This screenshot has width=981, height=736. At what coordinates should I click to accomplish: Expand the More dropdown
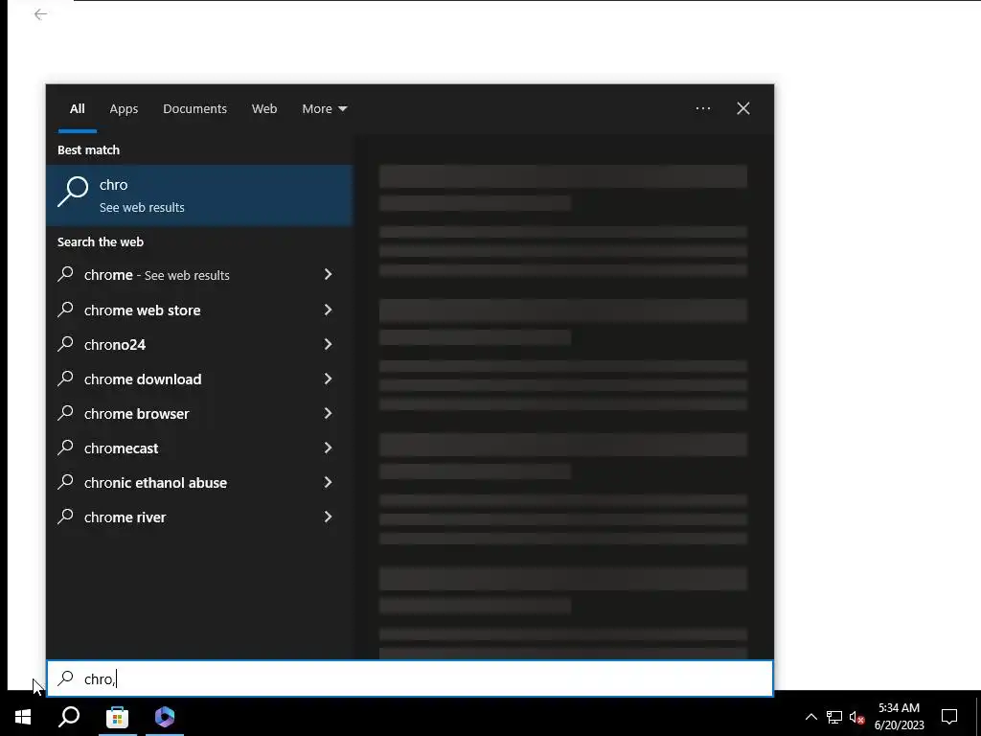click(324, 109)
